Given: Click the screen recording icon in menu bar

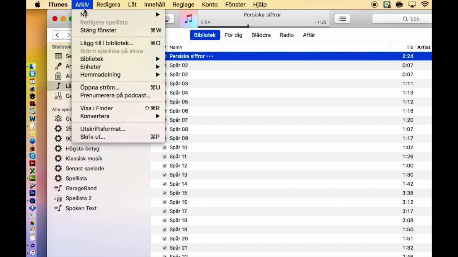Looking at the screenshot, I should click(375, 5).
